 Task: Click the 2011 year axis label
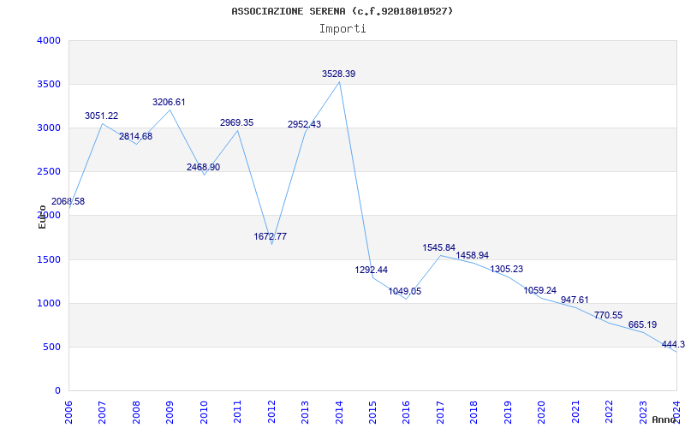click(238, 412)
